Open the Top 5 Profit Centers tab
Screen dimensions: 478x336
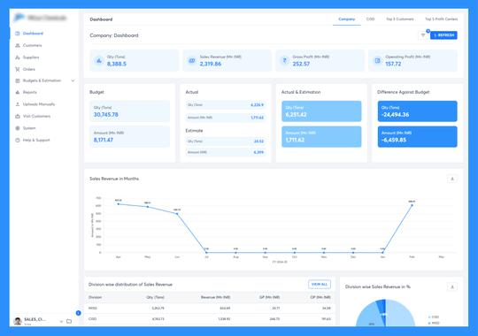(441, 19)
